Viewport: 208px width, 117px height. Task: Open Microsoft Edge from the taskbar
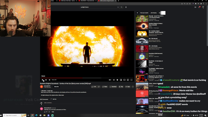[x=36, y=115]
